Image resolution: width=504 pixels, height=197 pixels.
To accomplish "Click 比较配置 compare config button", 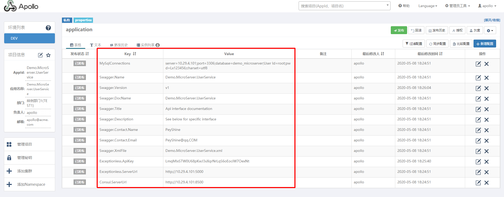I will point(461,44).
